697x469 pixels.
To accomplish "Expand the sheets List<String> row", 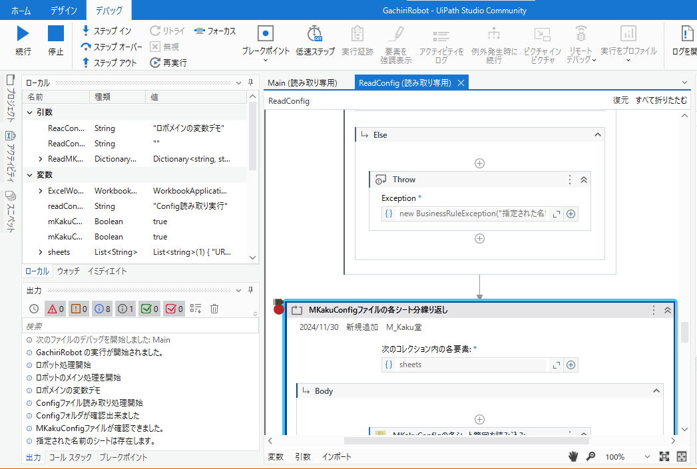I will [41, 252].
